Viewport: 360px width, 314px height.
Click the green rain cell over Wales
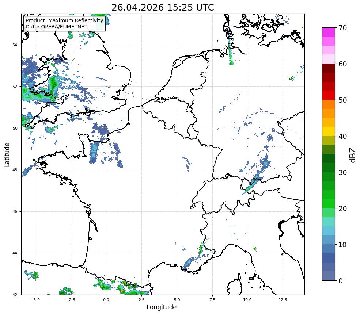click(x=53, y=86)
